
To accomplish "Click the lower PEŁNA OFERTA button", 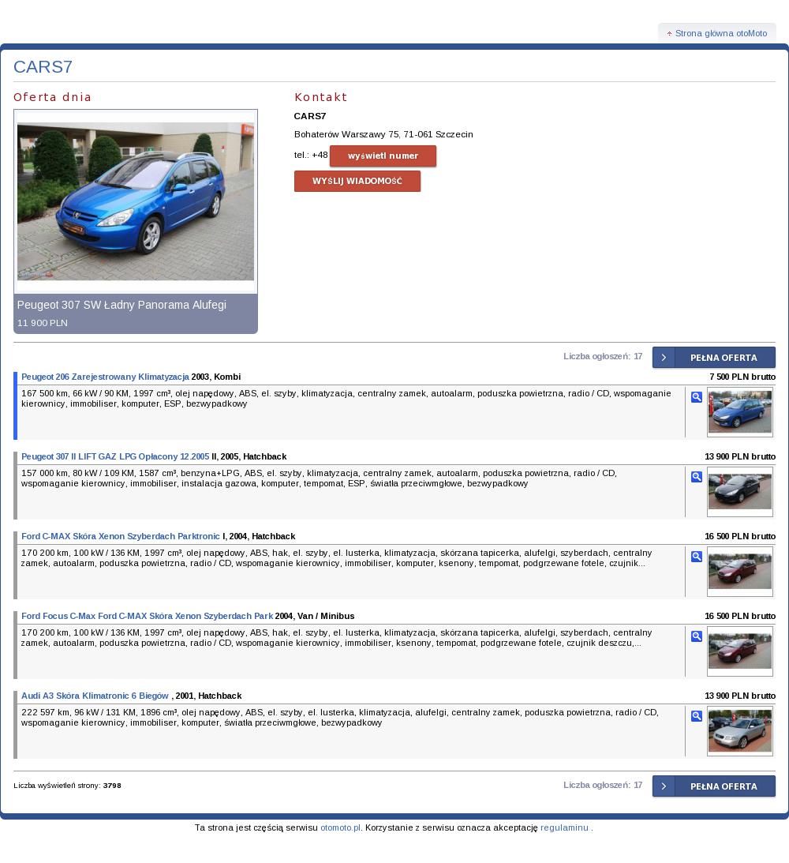I will (714, 786).
